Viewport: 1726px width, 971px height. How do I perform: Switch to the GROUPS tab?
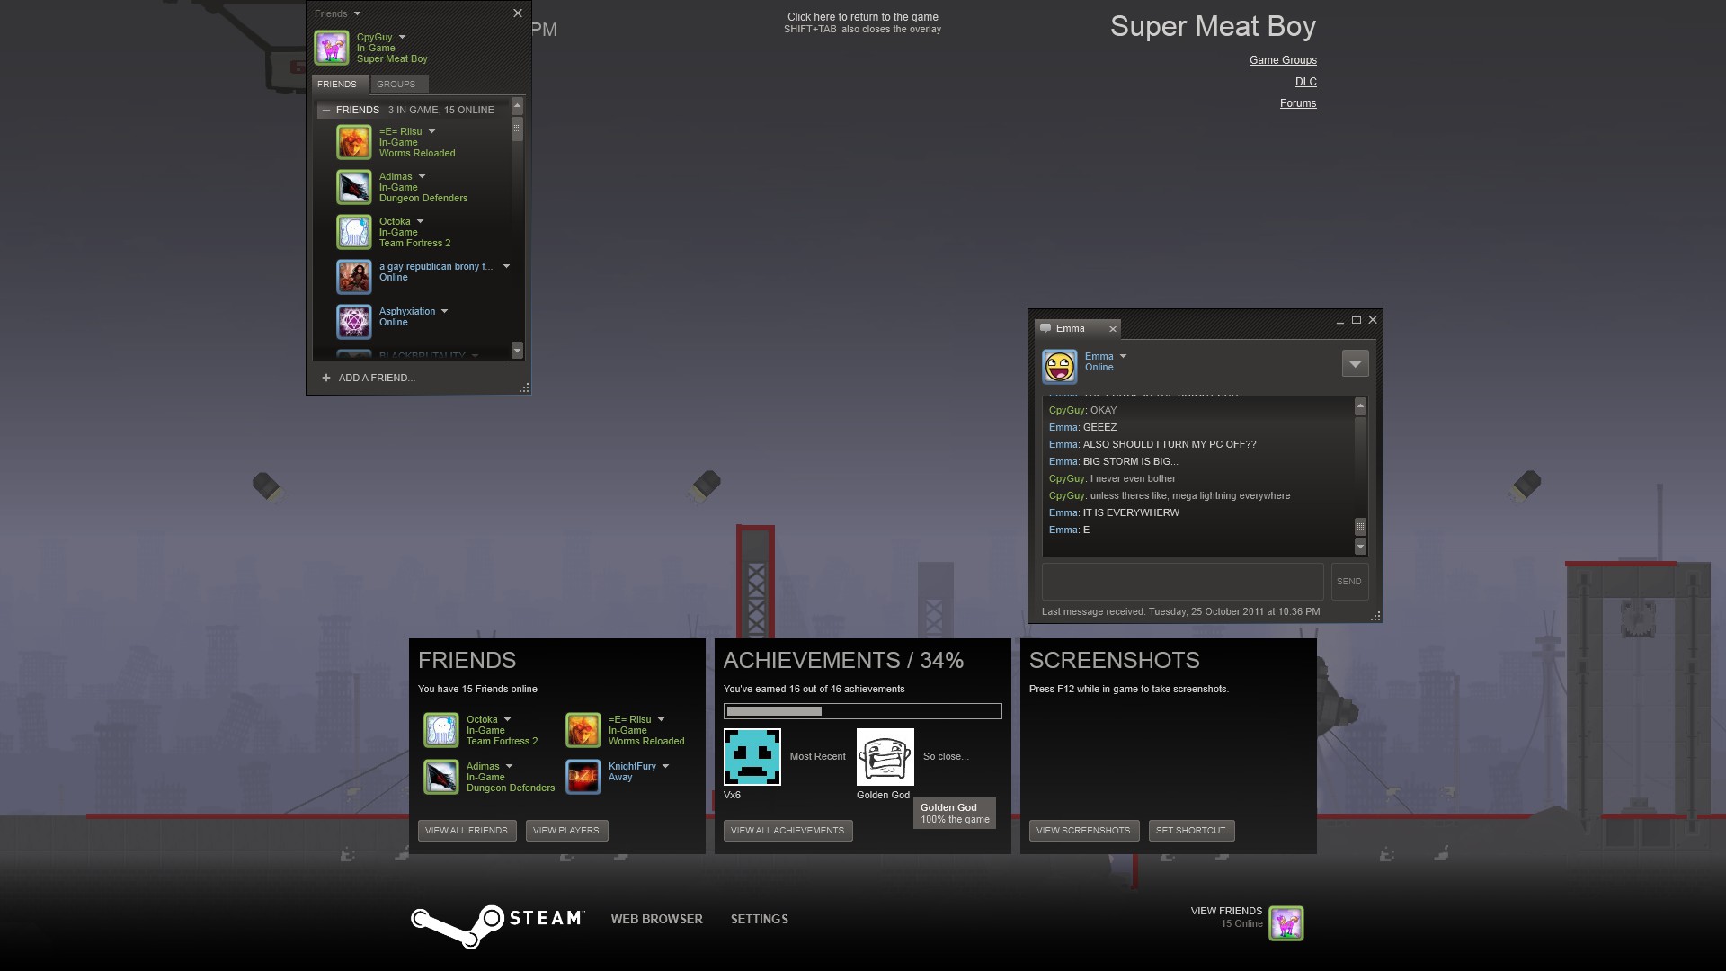(396, 84)
